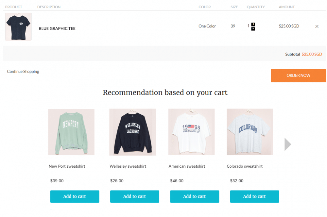Remove Blue Graphic Tee from cart

(317, 26)
